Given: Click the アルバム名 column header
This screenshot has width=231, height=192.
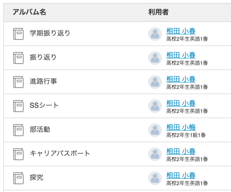Looking at the screenshot, I should coord(29,12).
